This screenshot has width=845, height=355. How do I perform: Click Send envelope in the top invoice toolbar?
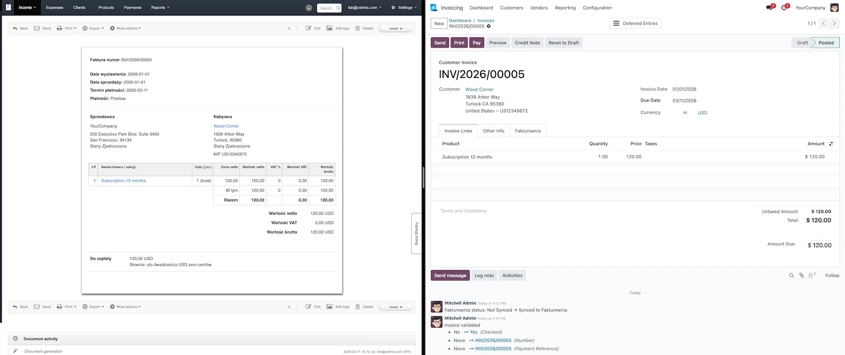[x=42, y=28]
